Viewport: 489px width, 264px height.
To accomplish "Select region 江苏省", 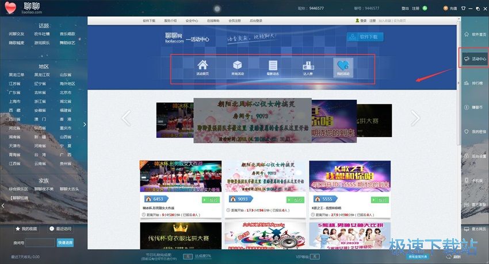I will coord(14,84).
